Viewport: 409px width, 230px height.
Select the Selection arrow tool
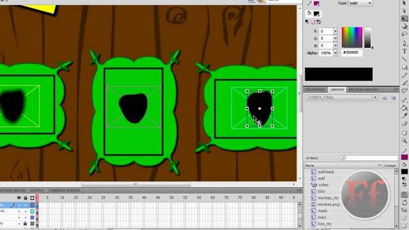click(405, 3)
